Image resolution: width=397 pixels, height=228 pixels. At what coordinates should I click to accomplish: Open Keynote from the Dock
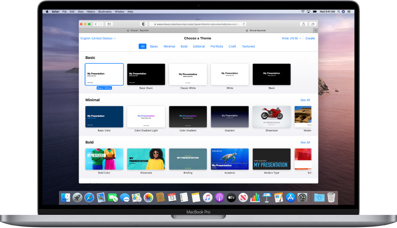click(267, 197)
